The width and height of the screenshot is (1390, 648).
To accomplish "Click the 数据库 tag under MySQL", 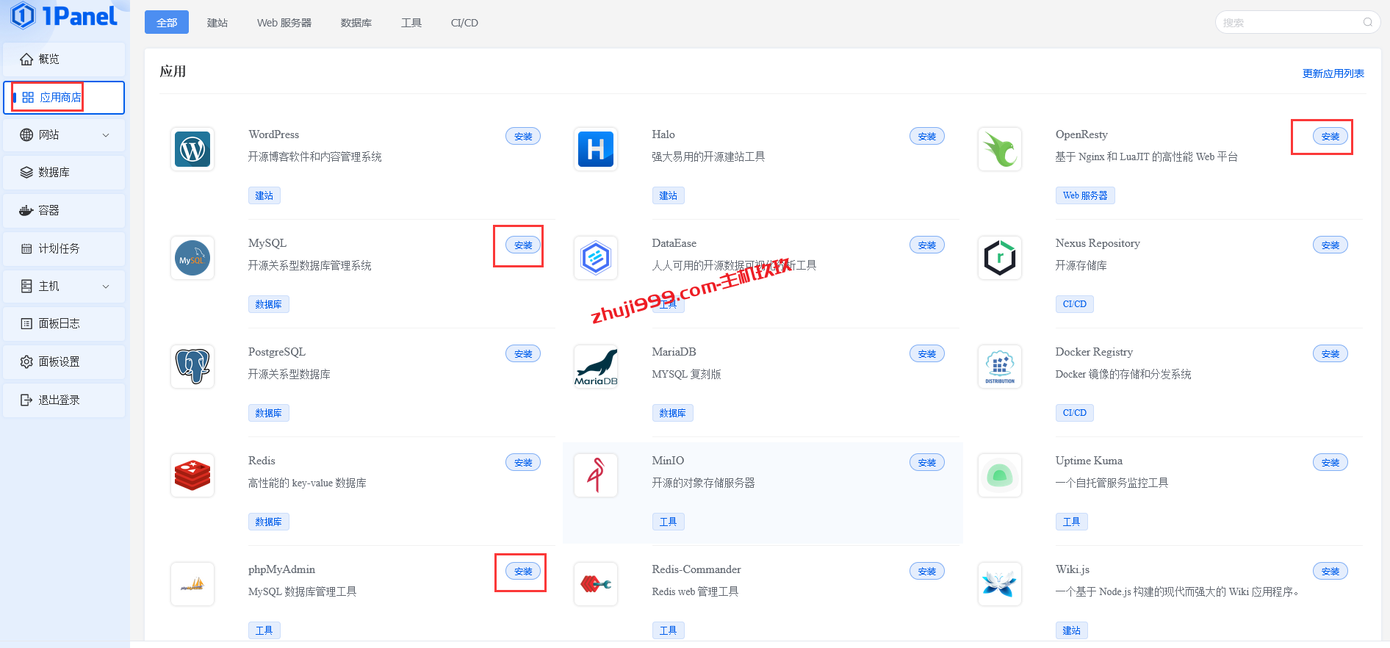I will point(269,304).
